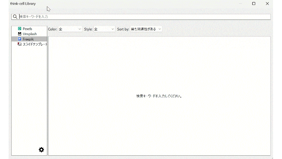Select the Freepik source icon
The image size is (282, 159).
(20, 39)
